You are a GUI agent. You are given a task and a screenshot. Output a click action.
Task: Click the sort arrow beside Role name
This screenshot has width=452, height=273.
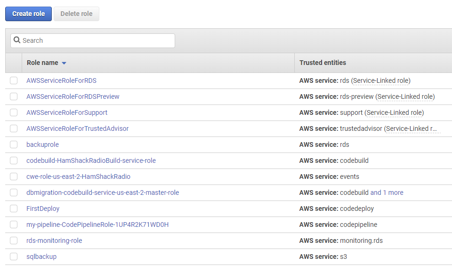64,63
